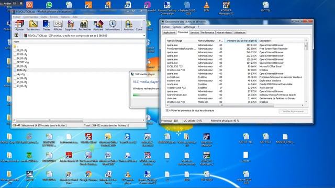Click the Description column header in Task Manager
335x188 pixels.
tap(282, 41)
